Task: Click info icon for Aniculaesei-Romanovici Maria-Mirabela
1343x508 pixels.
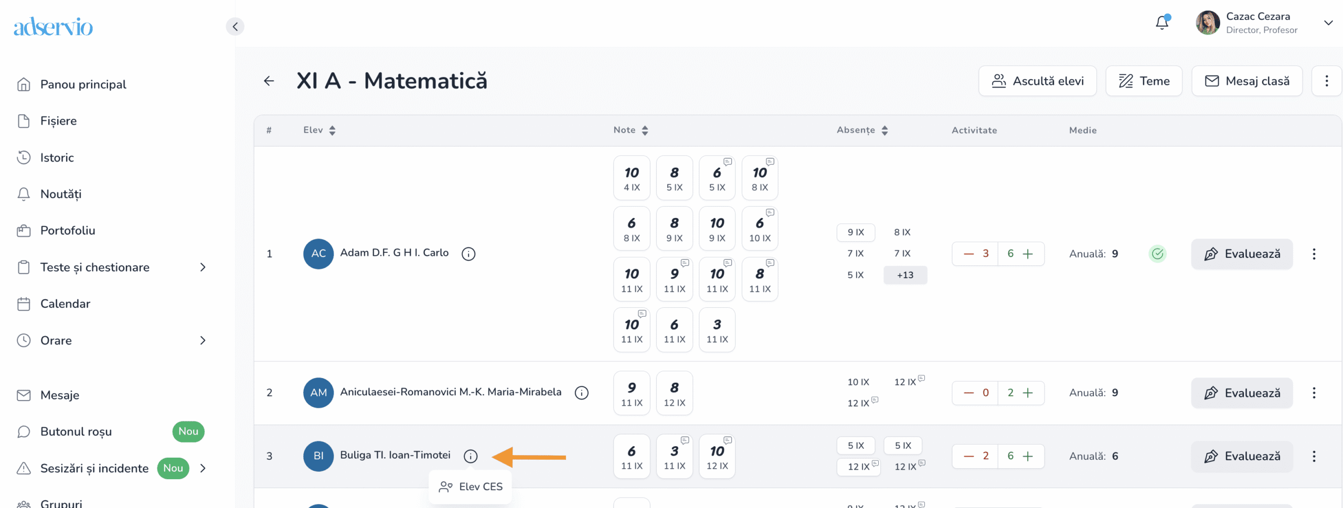Action: (581, 393)
